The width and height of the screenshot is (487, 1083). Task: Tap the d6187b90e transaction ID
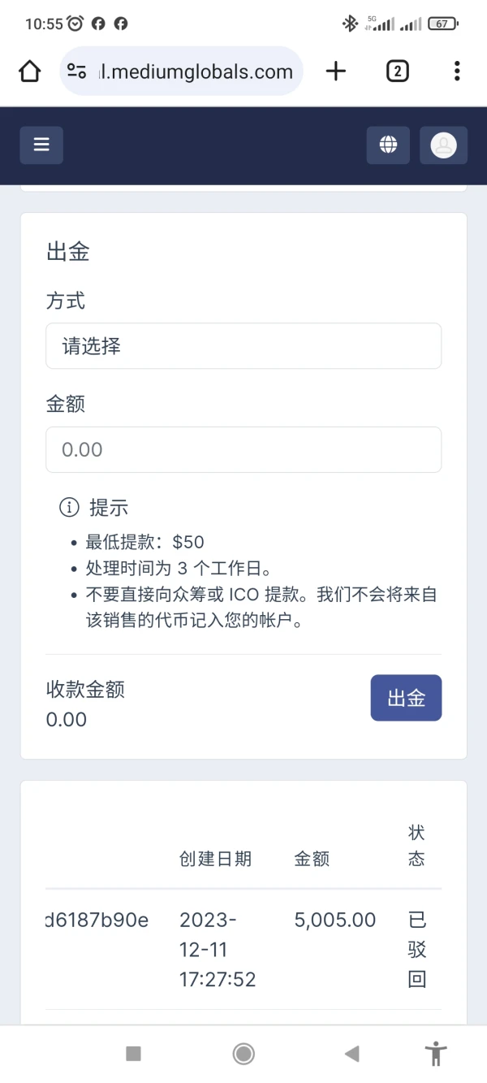(96, 920)
